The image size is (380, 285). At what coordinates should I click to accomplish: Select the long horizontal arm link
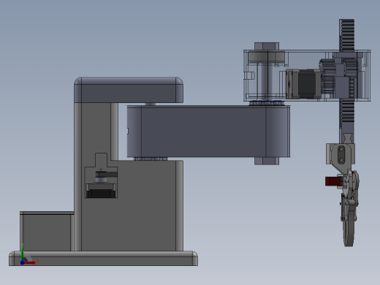[x=208, y=132]
